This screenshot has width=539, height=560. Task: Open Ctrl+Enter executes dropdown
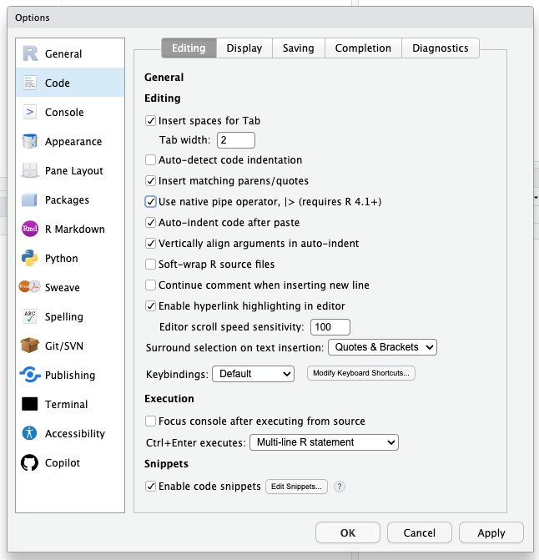click(324, 442)
